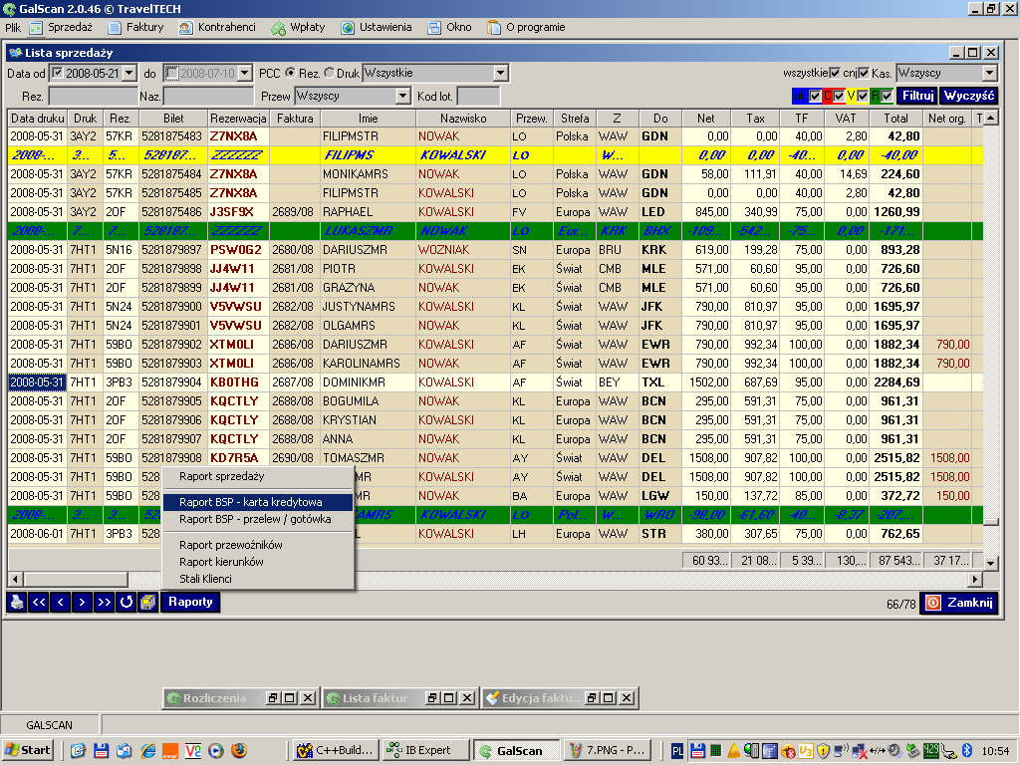Go to next record with > button
The image size is (1020, 765).
pyautogui.click(x=82, y=602)
